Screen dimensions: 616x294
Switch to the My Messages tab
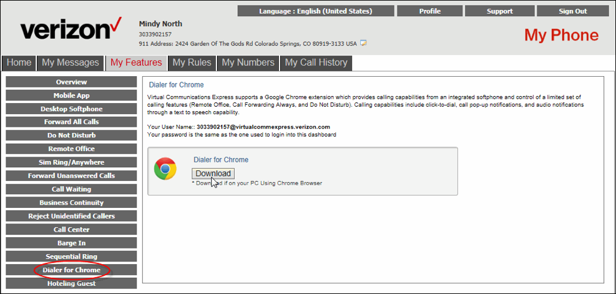(x=71, y=63)
